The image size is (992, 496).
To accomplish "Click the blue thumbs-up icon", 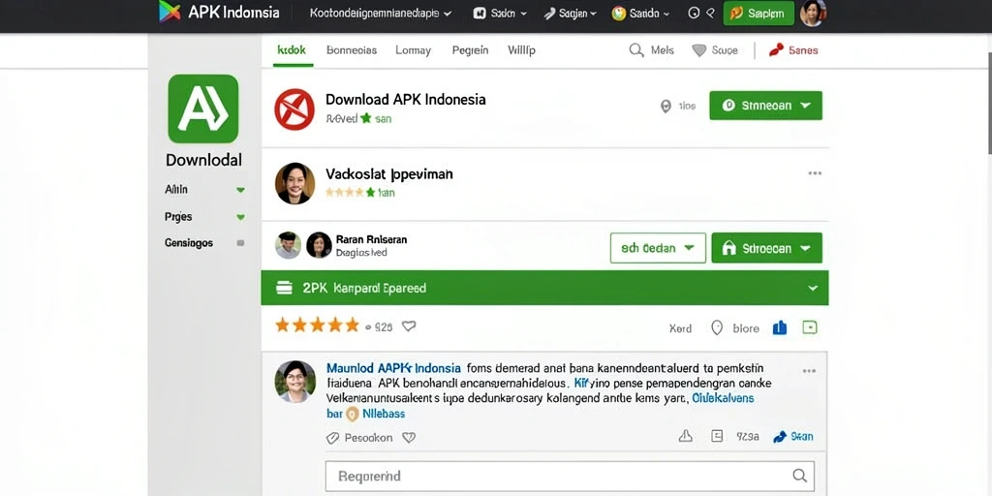I will coord(780,327).
